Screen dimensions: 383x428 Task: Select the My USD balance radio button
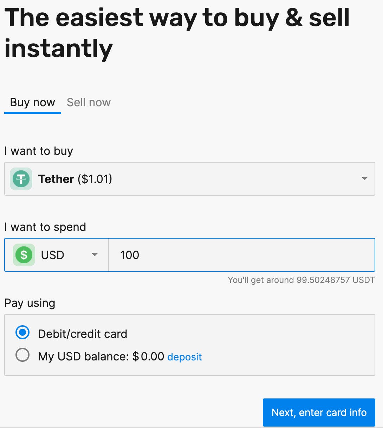point(22,355)
